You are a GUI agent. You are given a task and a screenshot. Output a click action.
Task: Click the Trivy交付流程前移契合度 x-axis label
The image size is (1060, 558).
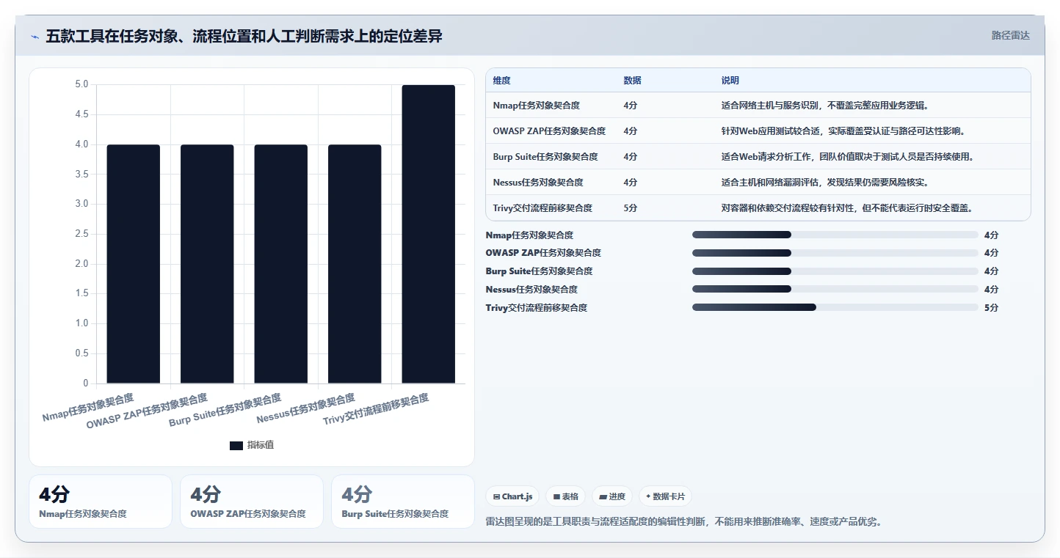coord(377,409)
